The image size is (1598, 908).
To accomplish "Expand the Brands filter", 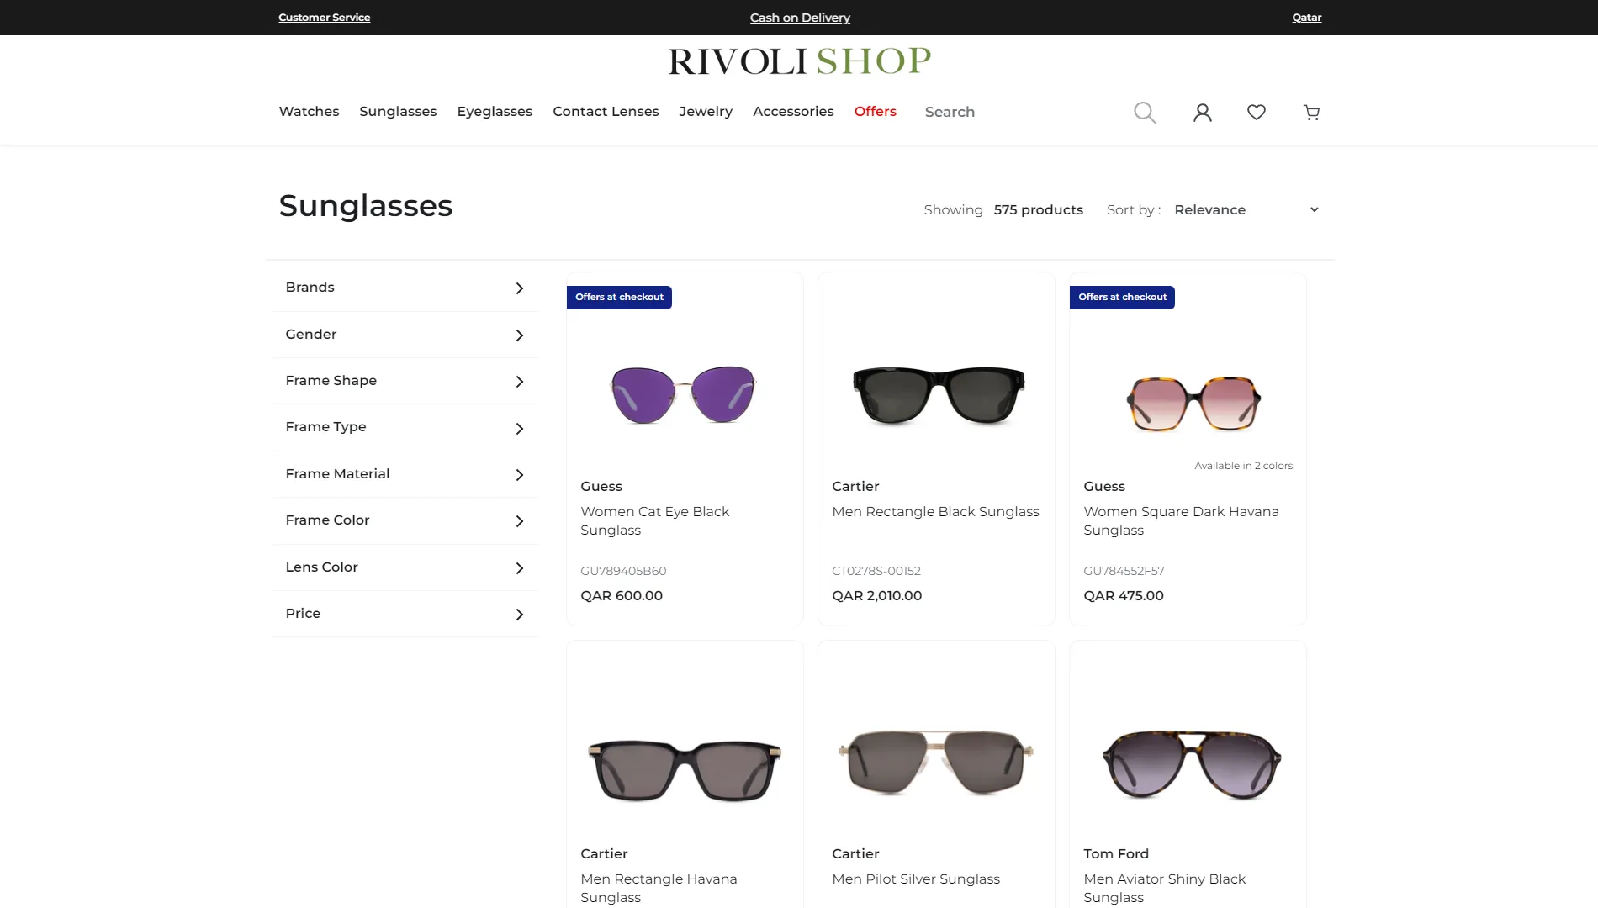I will 405,288.
